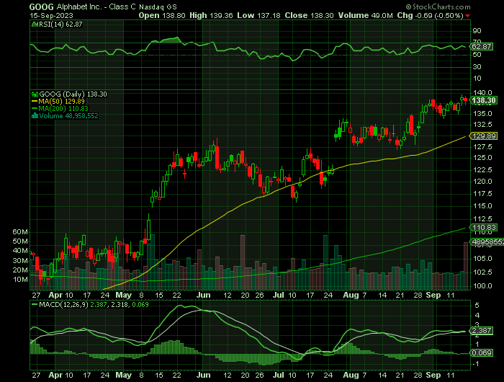Select the "Alphabet Inc. - Class C" company name
This screenshot has height=382, width=504.
point(96,6)
